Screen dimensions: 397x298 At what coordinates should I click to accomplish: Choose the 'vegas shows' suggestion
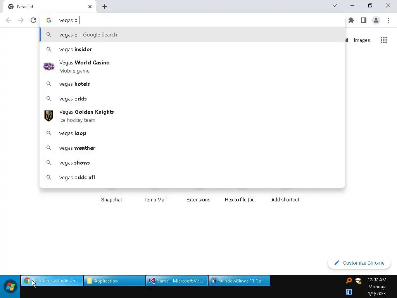tap(192, 163)
